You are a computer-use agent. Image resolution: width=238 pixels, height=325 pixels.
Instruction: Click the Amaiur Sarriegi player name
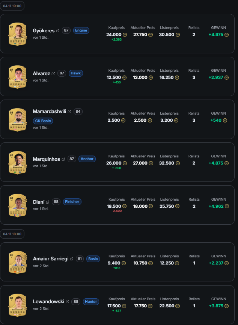coord(51,259)
